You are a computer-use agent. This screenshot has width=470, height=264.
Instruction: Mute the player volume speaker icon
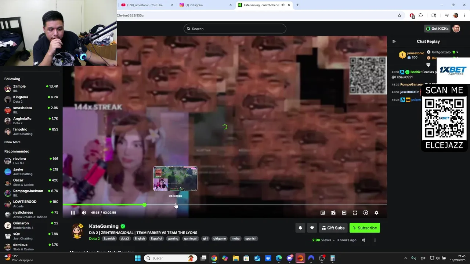(84, 213)
